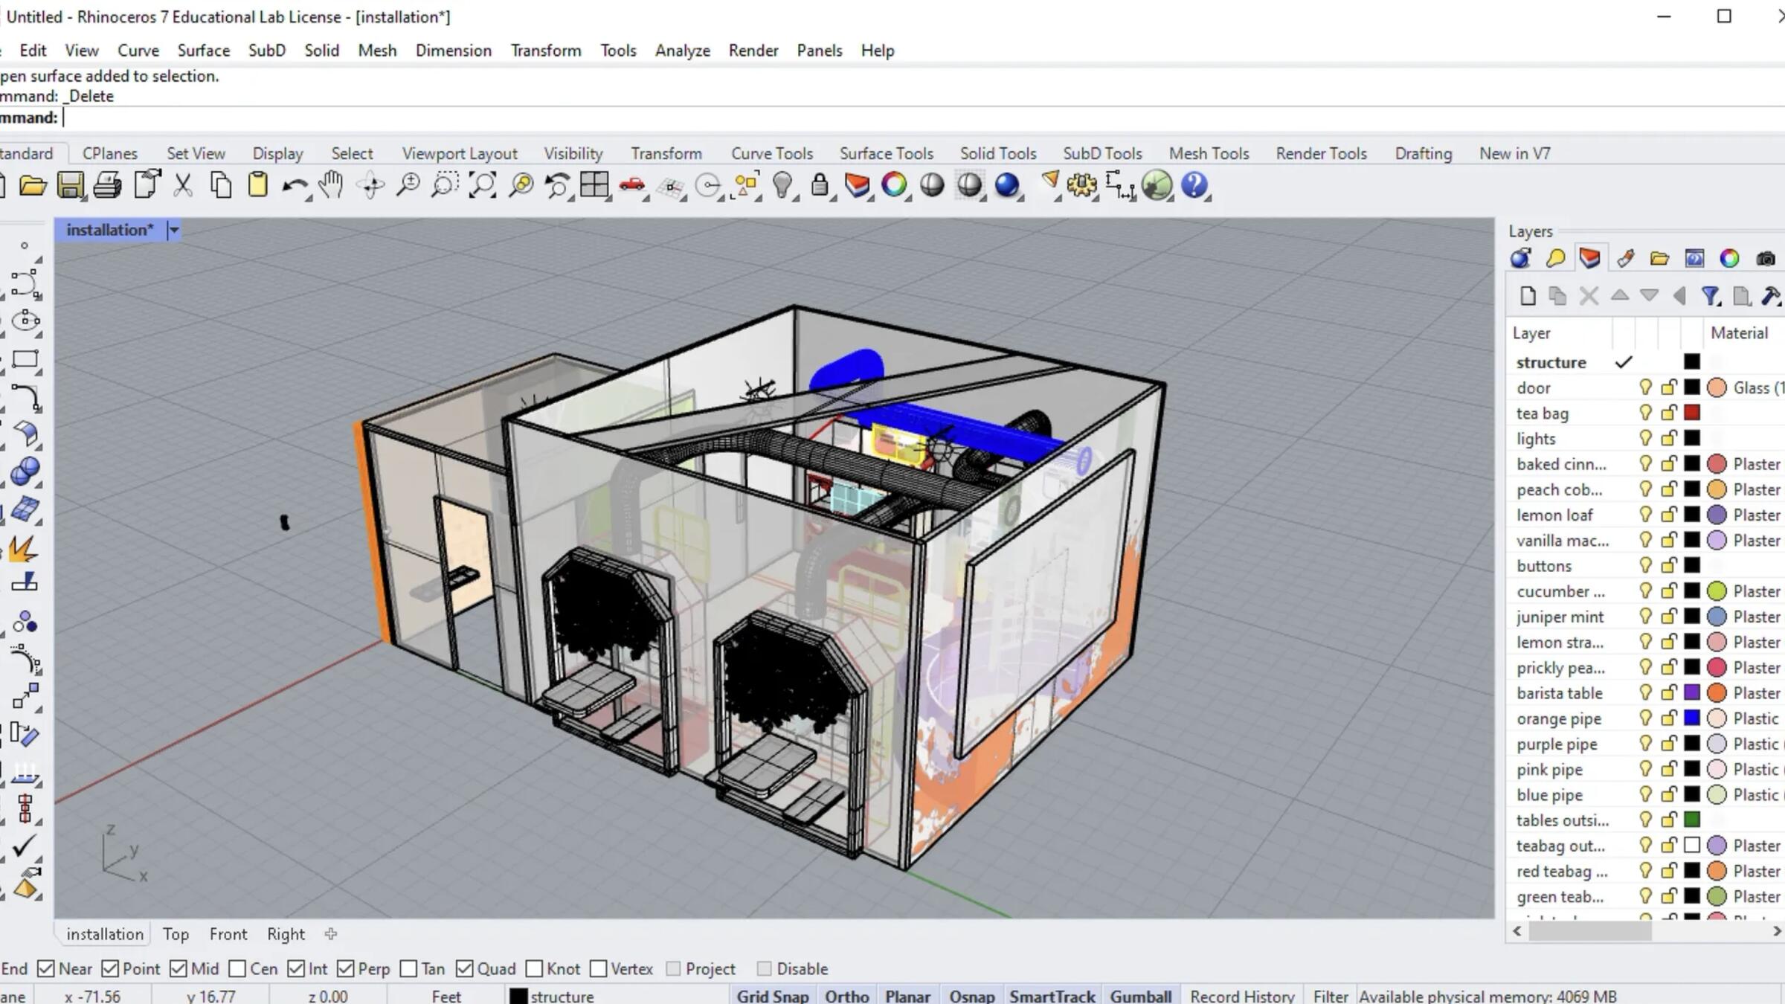
Task: Open Help with the question mark icon
Action: [x=1194, y=185]
